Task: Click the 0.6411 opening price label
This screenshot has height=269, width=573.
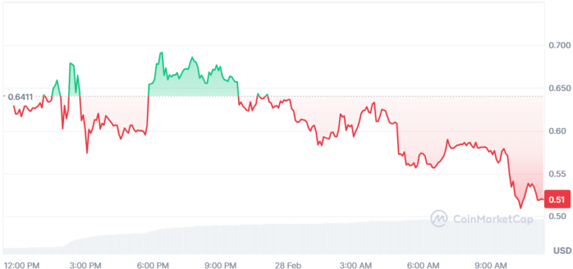Action: (x=20, y=97)
